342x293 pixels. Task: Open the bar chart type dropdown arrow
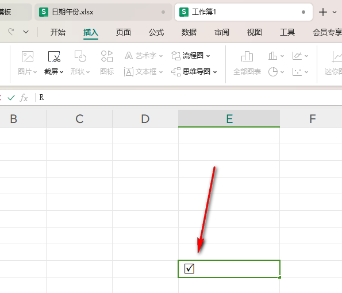[282, 56]
